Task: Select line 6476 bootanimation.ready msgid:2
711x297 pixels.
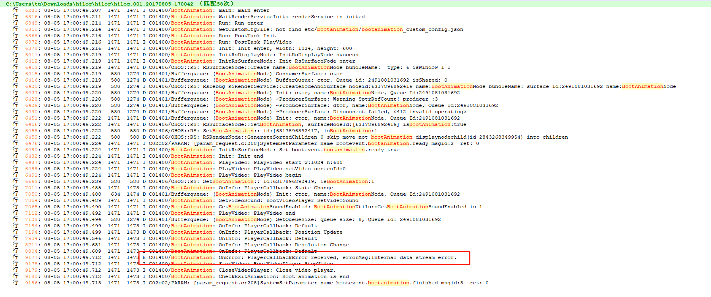Action: coord(246,143)
